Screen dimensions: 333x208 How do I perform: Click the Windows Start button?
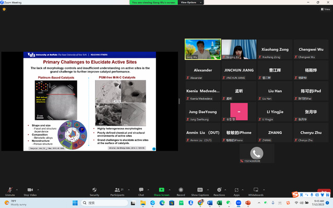tap(75, 203)
